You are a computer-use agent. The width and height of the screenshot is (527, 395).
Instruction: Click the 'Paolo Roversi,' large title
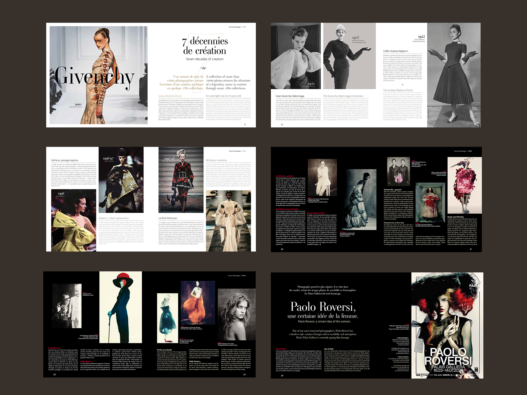pyautogui.click(x=323, y=307)
